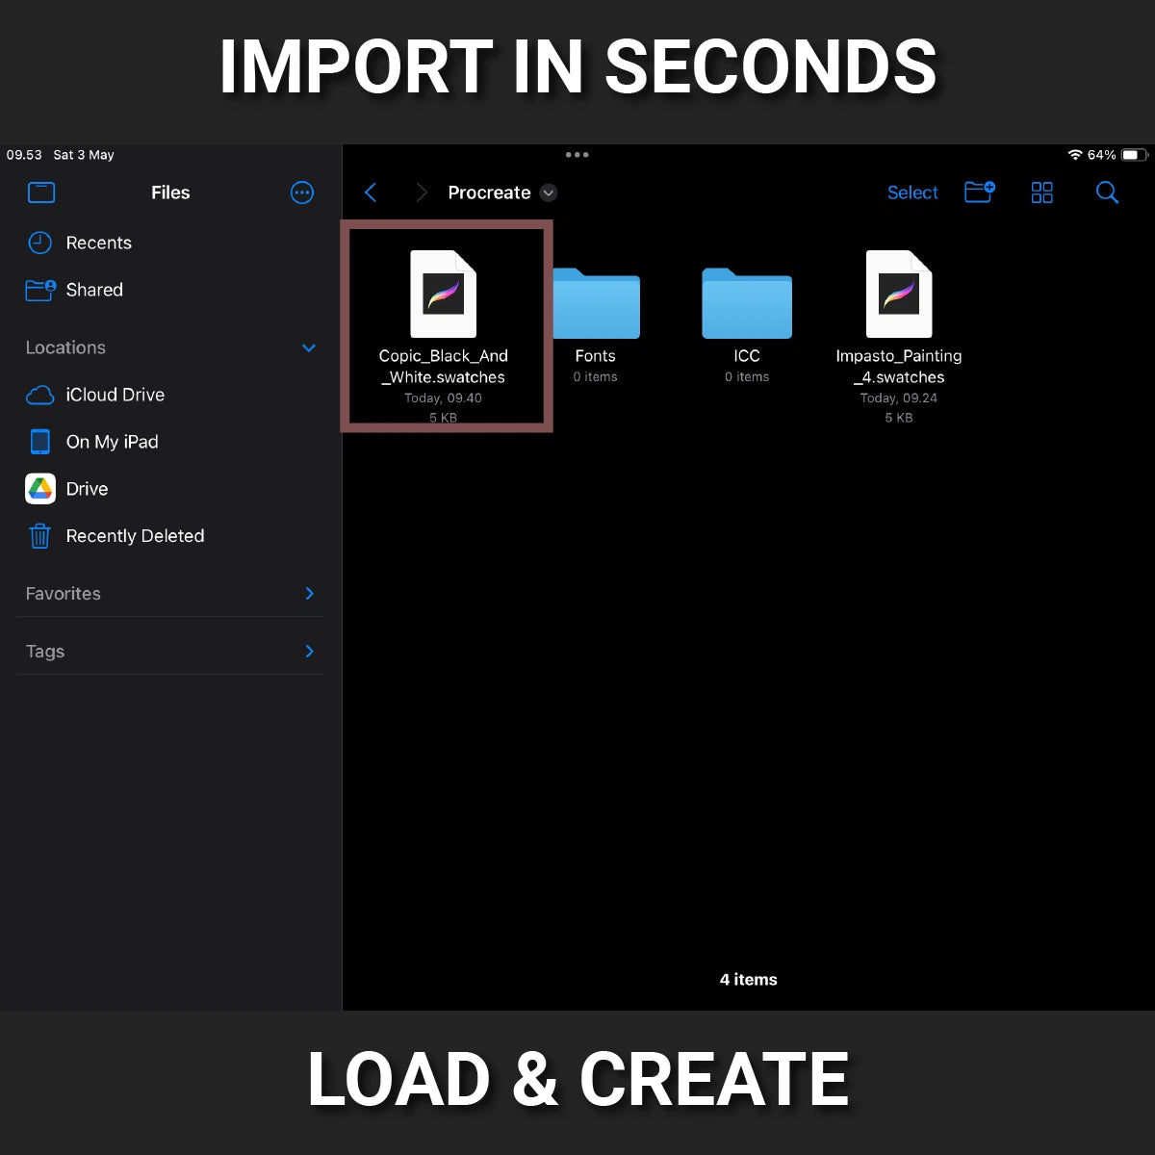Tap the Select button
1155x1155 pixels.
[x=912, y=192]
